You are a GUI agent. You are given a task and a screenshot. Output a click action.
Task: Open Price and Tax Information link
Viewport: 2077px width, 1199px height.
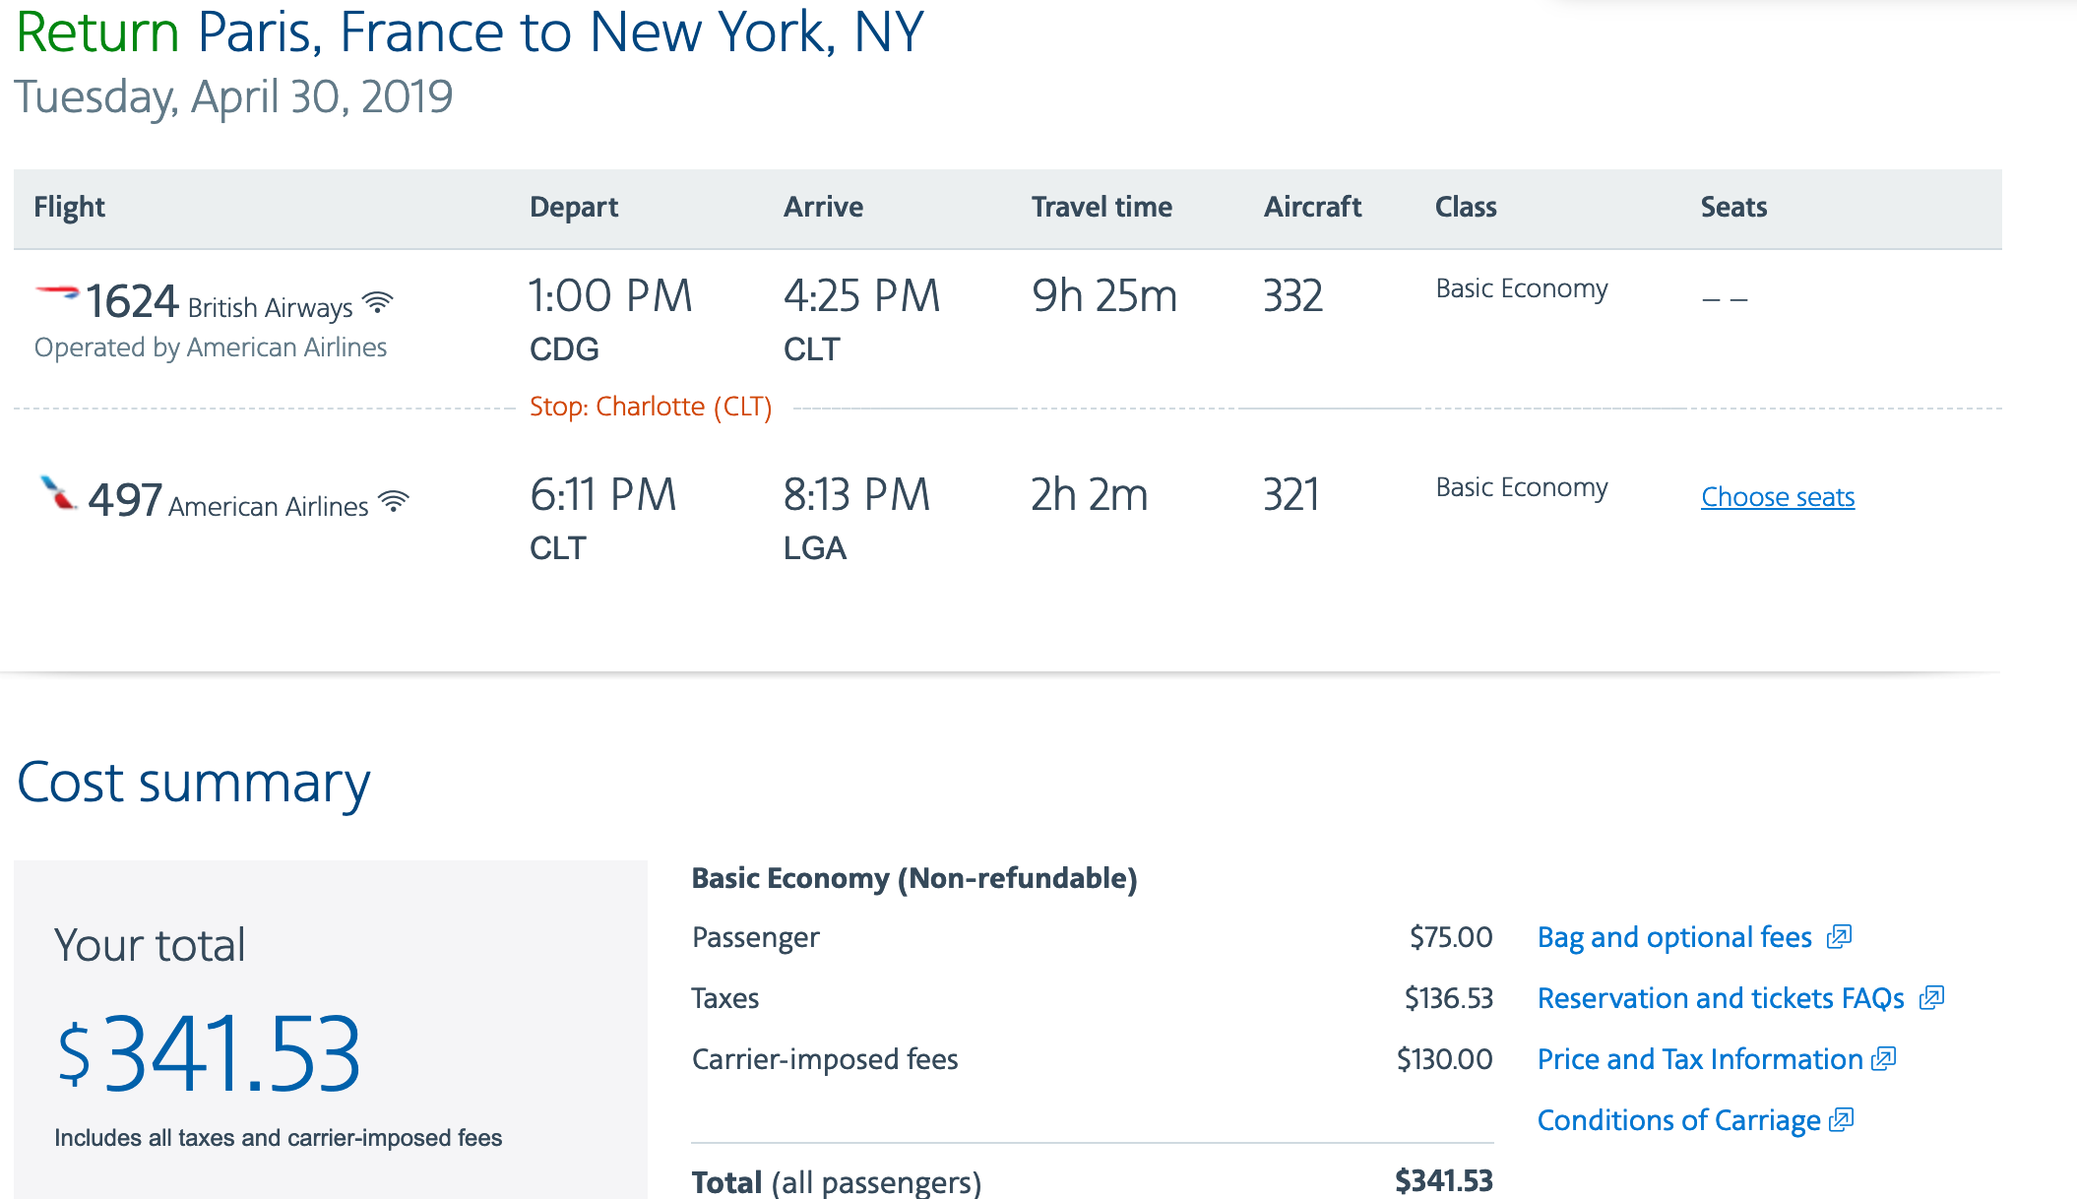(1700, 1059)
